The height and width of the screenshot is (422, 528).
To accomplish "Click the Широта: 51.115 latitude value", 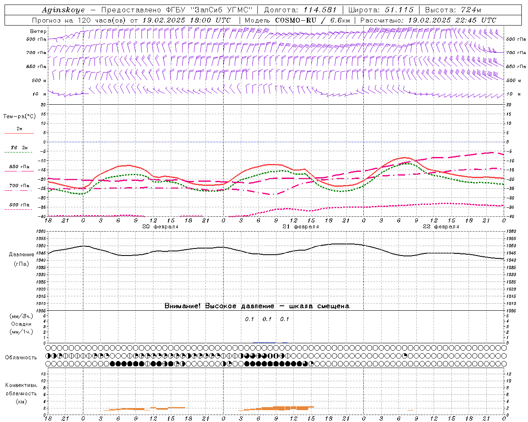I will [381, 10].
